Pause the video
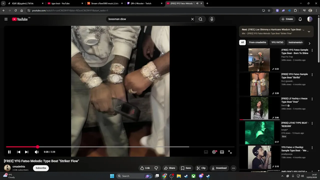 point(9,152)
